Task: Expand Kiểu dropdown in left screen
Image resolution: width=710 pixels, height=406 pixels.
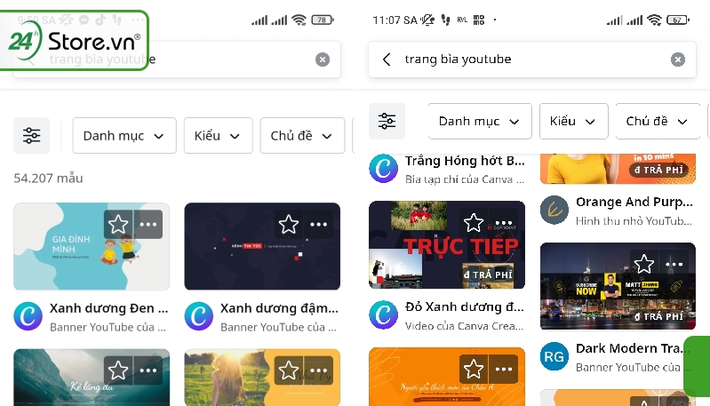Action: (218, 136)
